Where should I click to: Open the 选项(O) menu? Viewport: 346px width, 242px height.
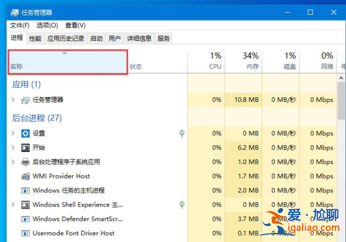[47, 25]
